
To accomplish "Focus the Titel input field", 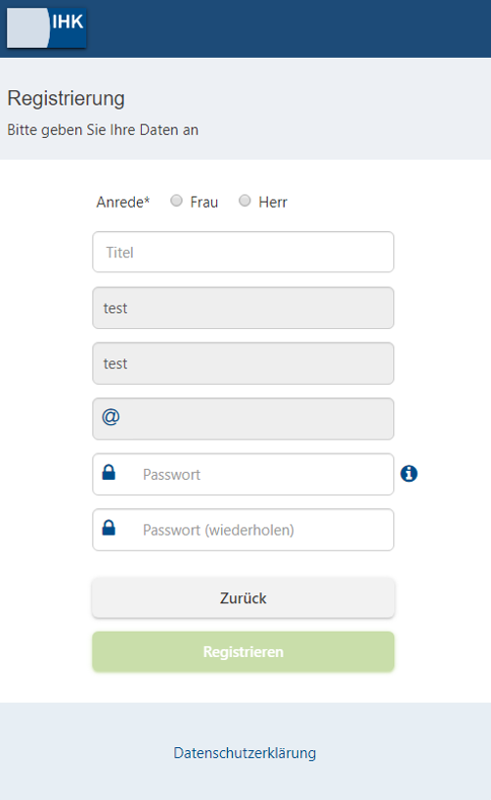I will [244, 252].
